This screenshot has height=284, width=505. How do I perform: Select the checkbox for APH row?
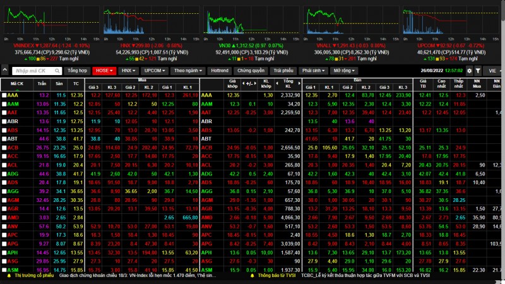pos(4,252)
